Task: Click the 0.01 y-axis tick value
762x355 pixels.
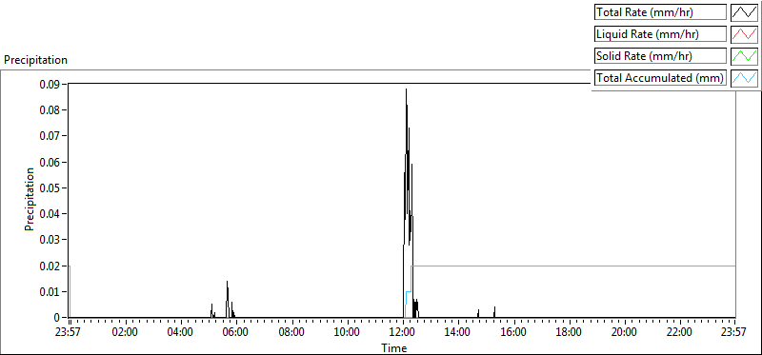Action: click(x=50, y=292)
